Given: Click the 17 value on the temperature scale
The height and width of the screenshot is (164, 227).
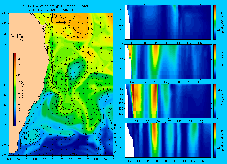Looking at the screenshot, I should tap(19, 121).
